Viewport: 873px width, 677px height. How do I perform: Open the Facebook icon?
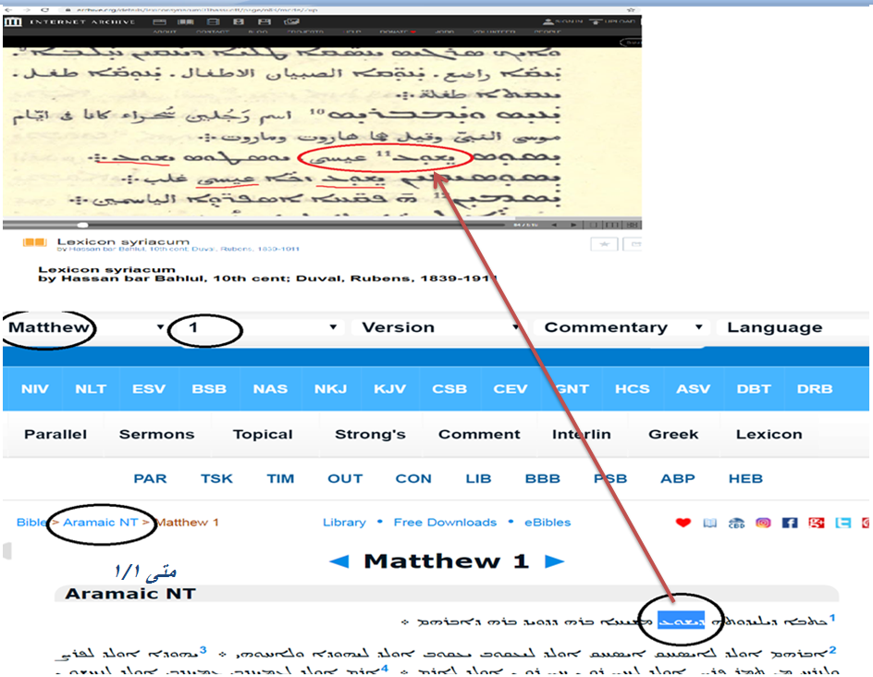(x=790, y=523)
